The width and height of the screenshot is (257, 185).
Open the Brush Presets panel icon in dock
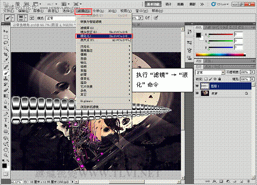[x=189, y=43]
